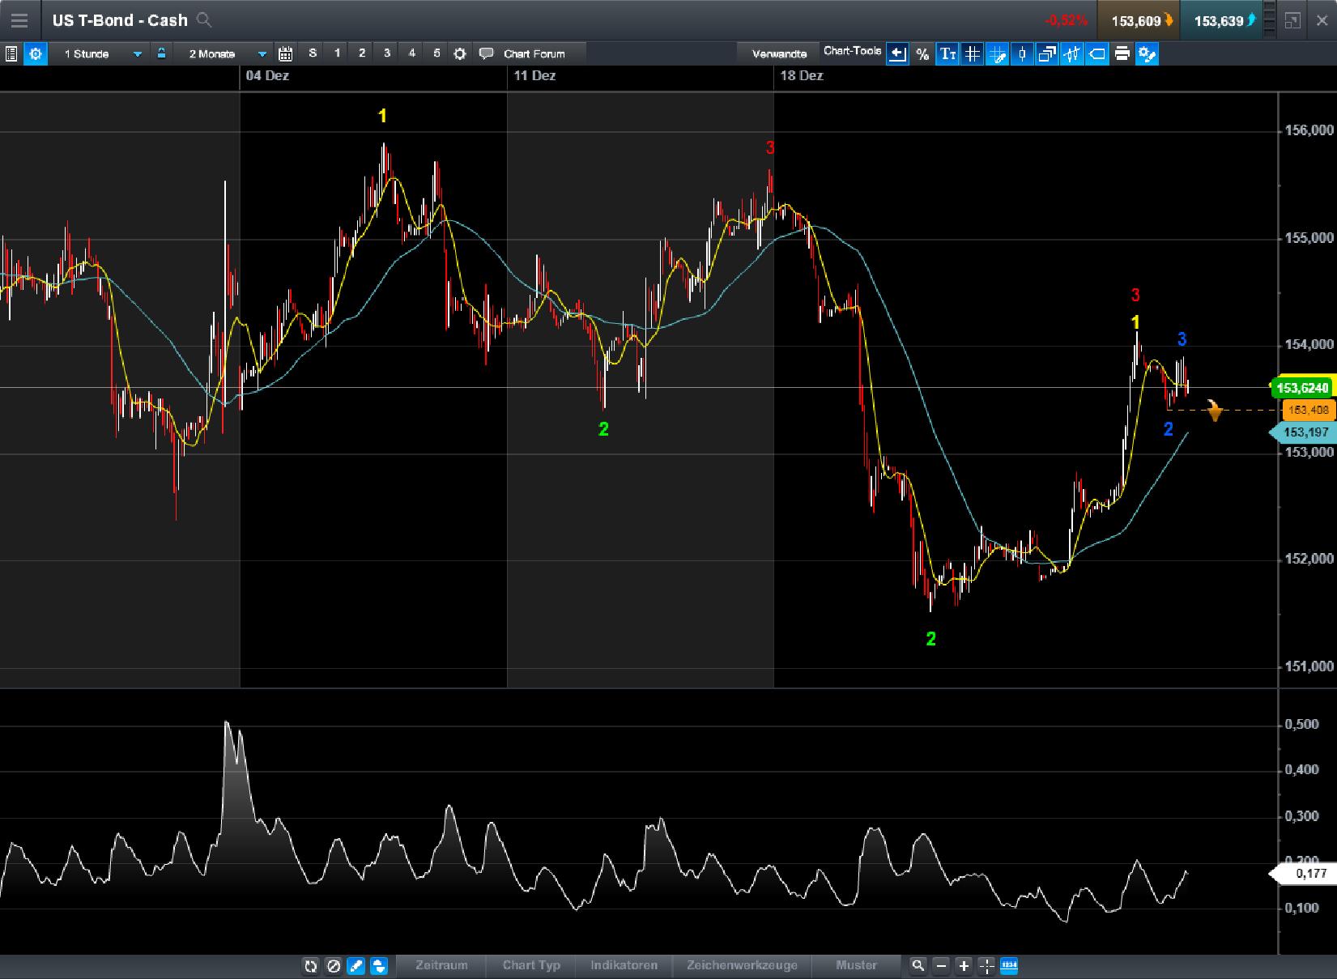
Task: Enable the crosshair pointer toggle near zoom controls
Action: (986, 966)
